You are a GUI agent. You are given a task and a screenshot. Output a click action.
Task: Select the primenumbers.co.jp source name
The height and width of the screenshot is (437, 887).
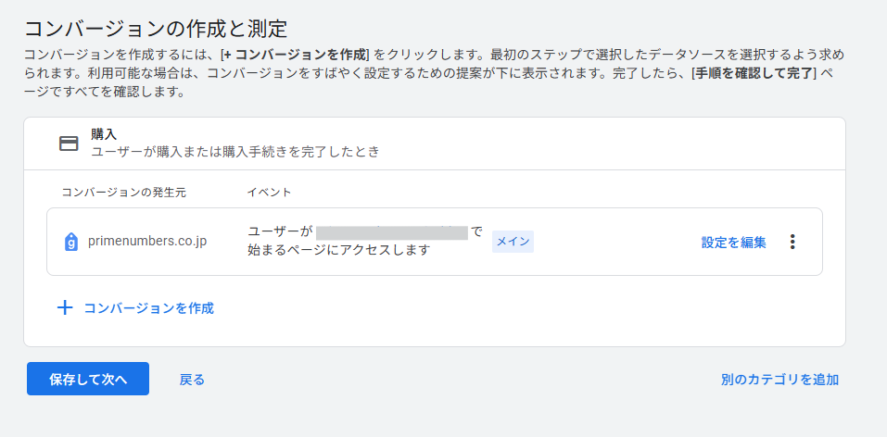tap(147, 242)
